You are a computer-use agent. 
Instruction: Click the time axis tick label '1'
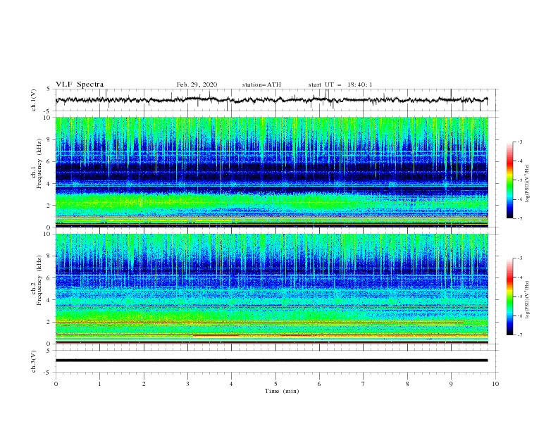(x=99, y=384)
